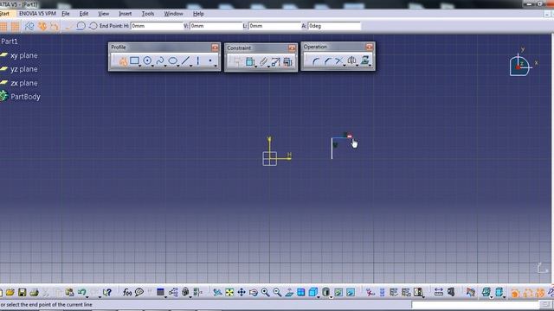Save the part with the floppy icon
This screenshot has width=554, height=311.
[x=22, y=292]
